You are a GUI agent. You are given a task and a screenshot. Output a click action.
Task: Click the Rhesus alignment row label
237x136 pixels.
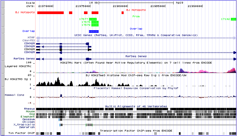[x=29, y=109]
